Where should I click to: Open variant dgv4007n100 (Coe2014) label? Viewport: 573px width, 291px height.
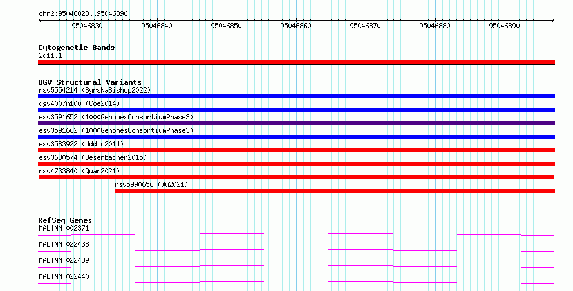pyautogui.click(x=79, y=103)
